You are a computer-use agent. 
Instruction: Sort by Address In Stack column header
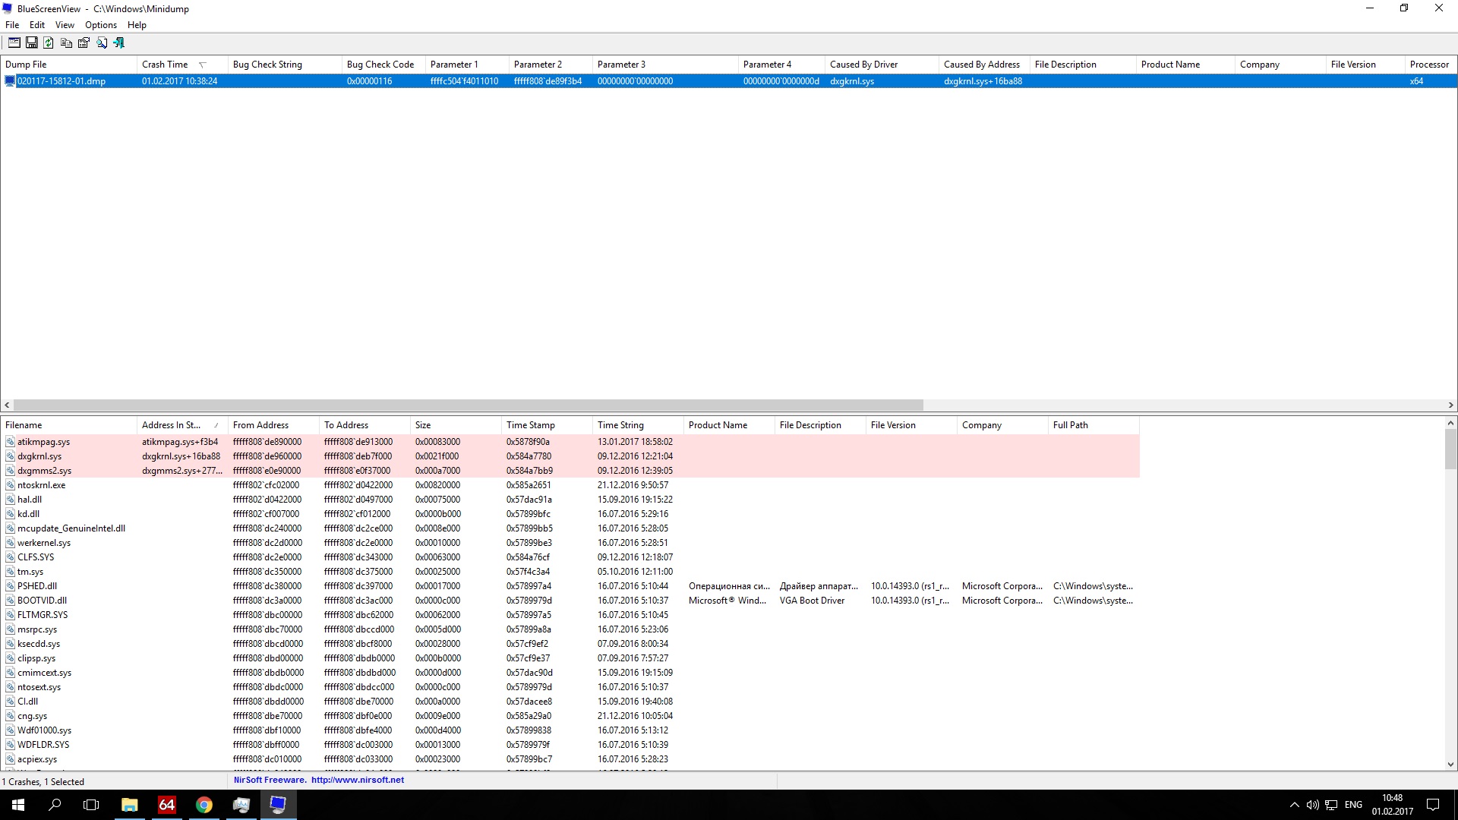point(172,425)
